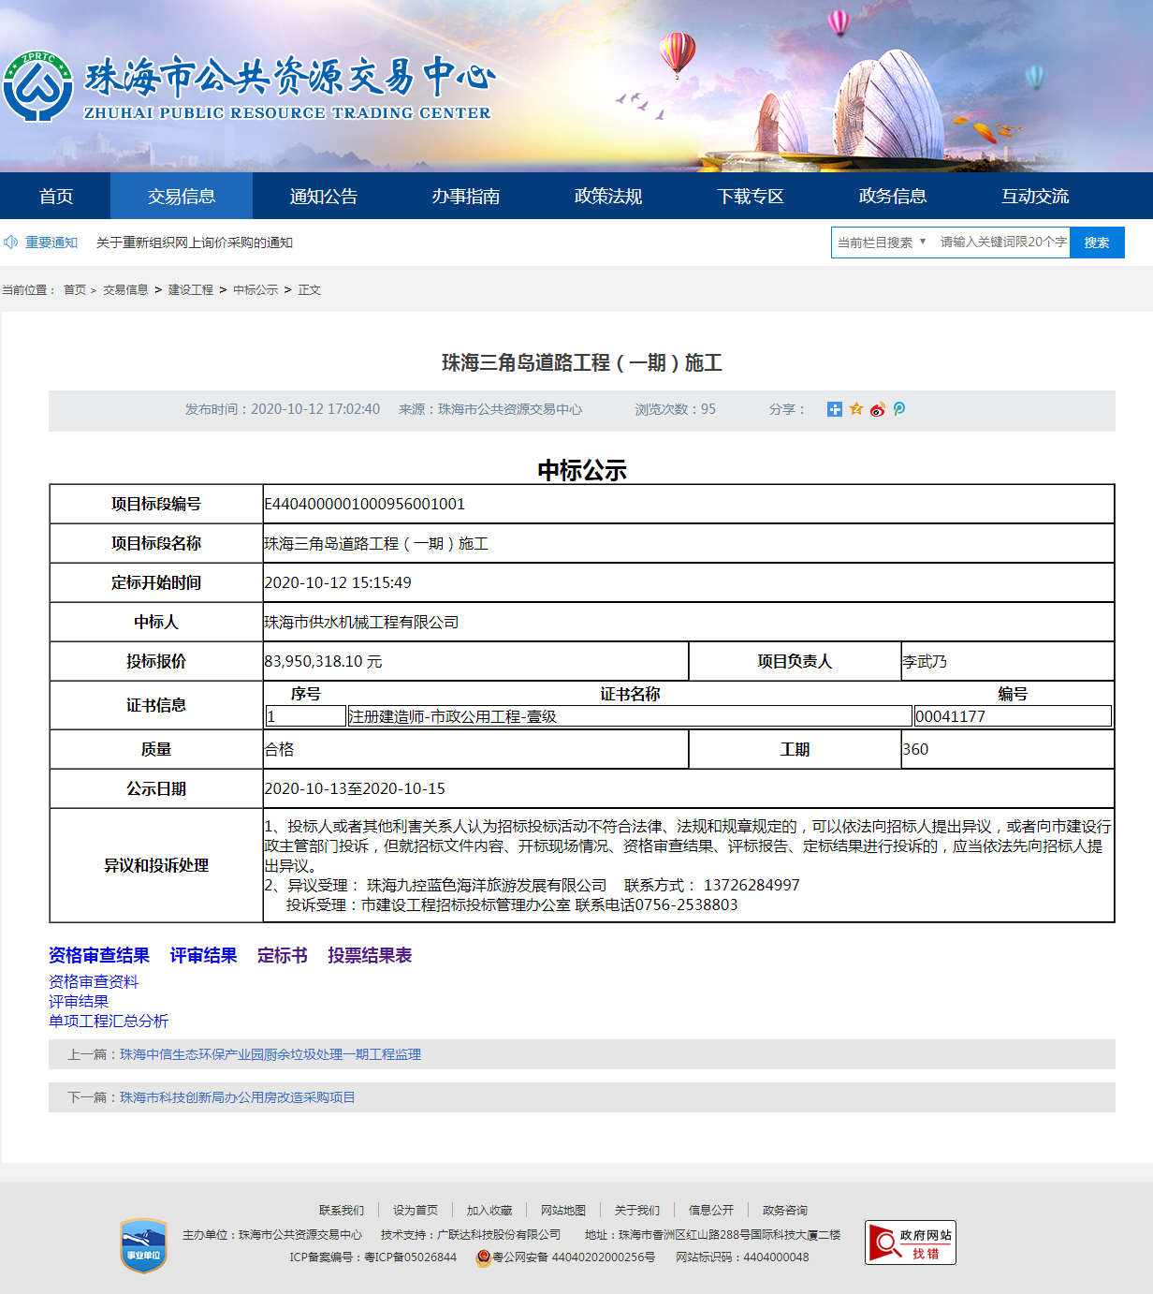Click the star favorites share icon
The width and height of the screenshot is (1153, 1294).
coord(856,409)
